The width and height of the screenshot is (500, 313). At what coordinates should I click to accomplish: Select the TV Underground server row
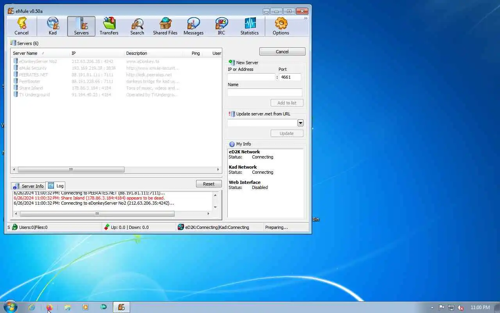[x=116, y=95]
